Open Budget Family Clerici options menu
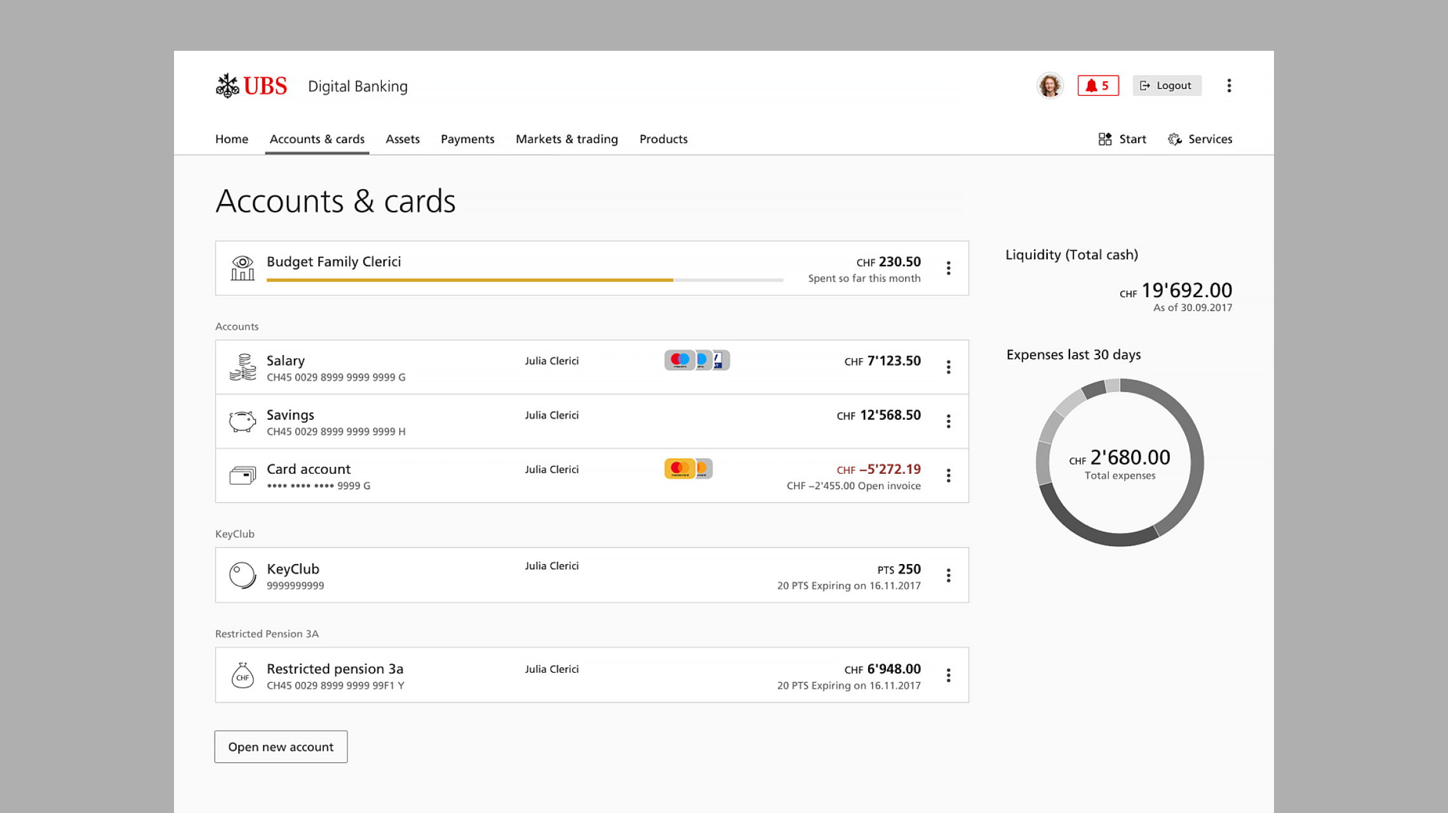Image resolution: width=1448 pixels, height=813 pixels. [x=948, y=268]
